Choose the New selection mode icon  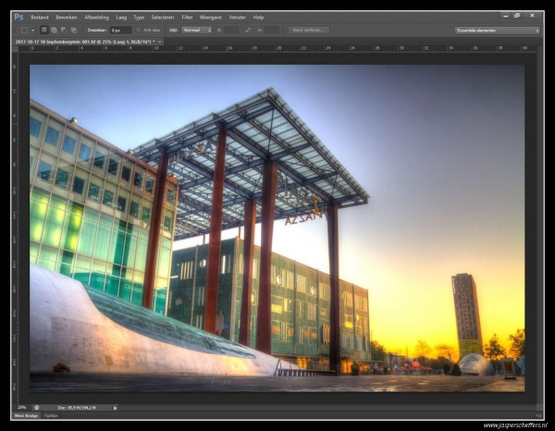coord(43,30)
